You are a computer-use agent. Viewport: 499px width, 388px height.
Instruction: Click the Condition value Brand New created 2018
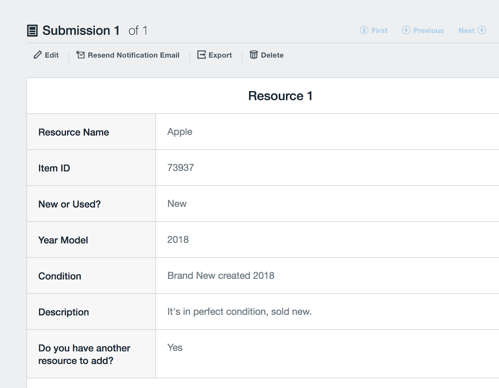pyautogui.click(x=221, y=276)
